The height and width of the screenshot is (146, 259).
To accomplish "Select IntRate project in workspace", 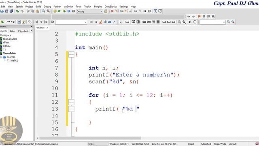I will pyautogui.click(x=7, y=46).
